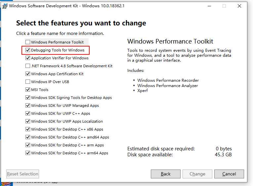Image resolution: width=253 pixels, height=186 pixels.
Task: Uncheck Windows SDK for UWP Apps Localization
Action: point(28,121)
